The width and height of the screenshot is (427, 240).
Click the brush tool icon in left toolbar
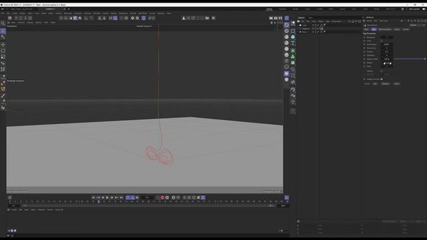click(3, 95)
